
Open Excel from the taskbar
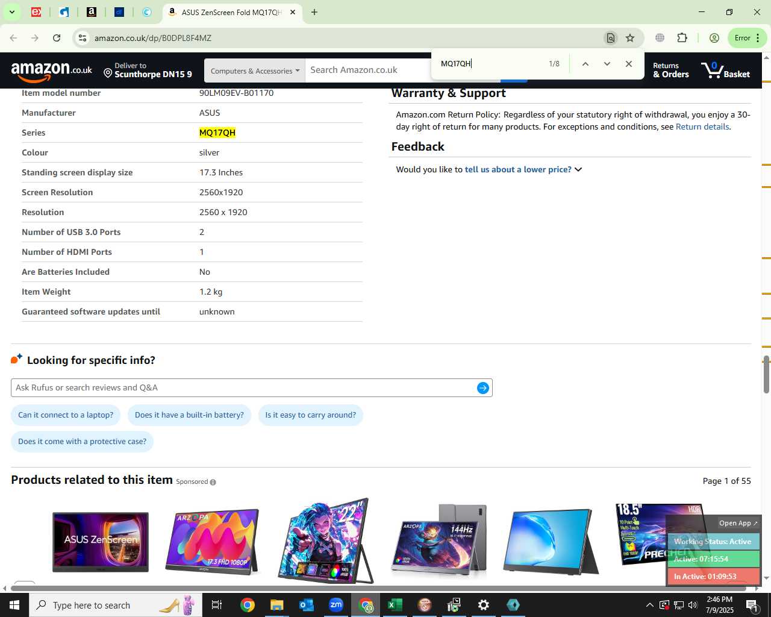395,605
